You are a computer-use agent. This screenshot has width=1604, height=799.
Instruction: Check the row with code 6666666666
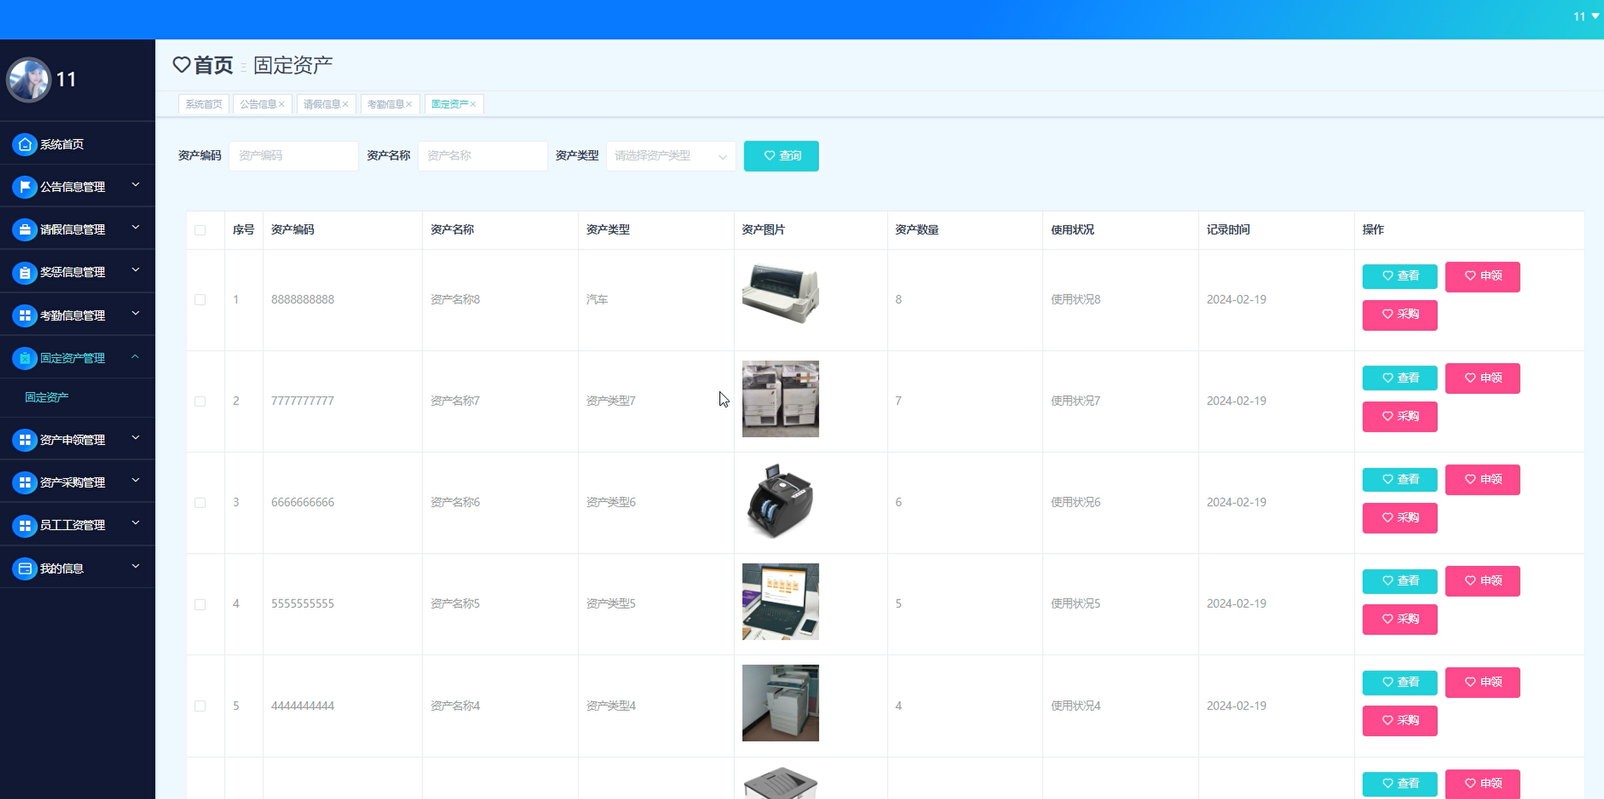click(200, 502)
